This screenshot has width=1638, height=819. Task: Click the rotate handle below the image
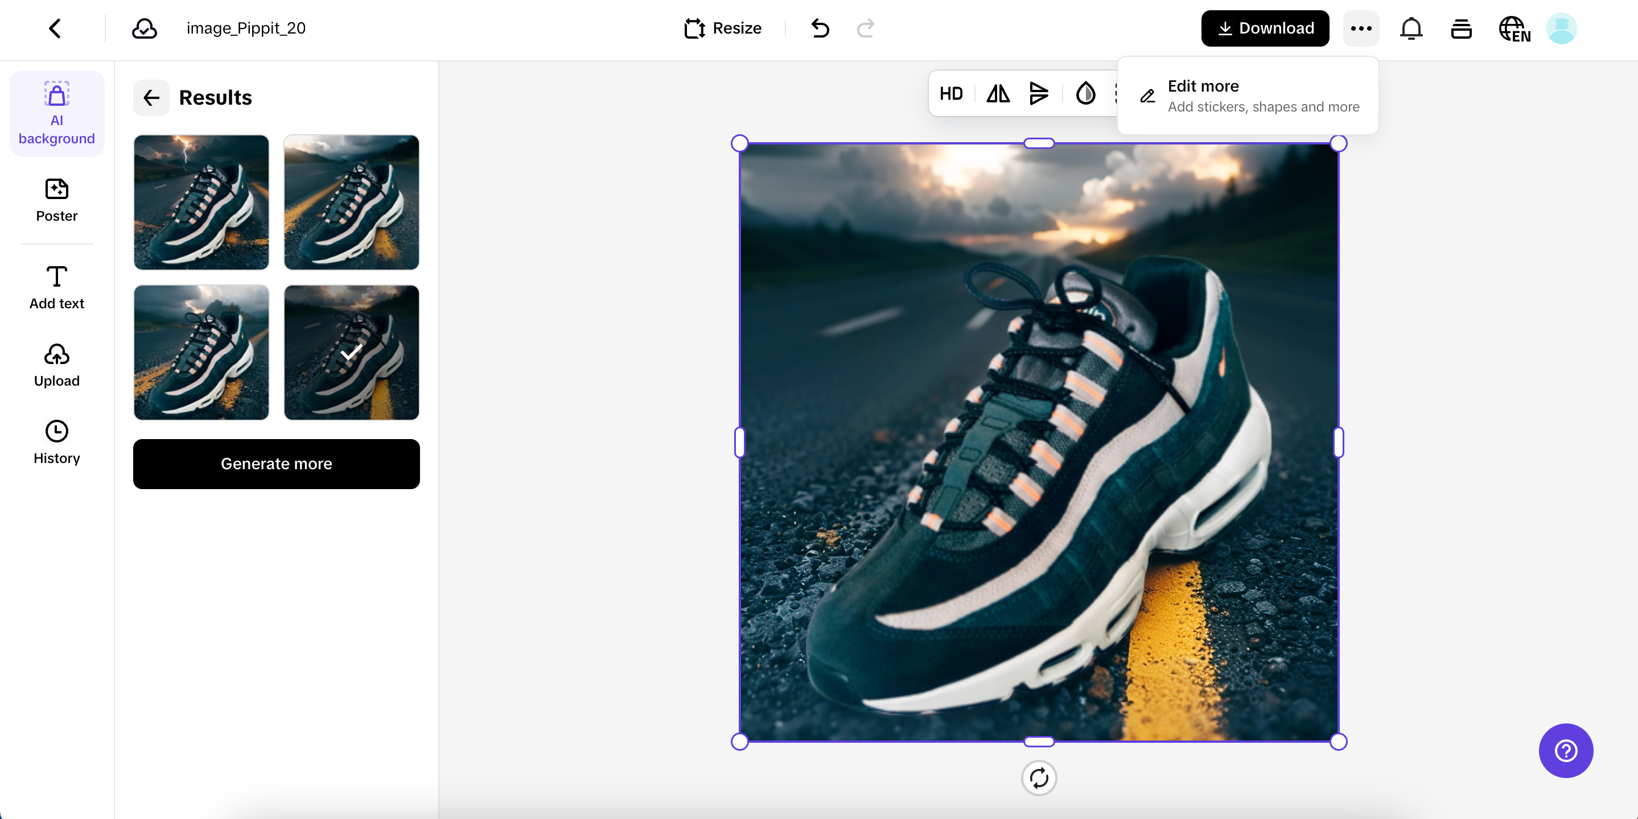[1038, 777]
